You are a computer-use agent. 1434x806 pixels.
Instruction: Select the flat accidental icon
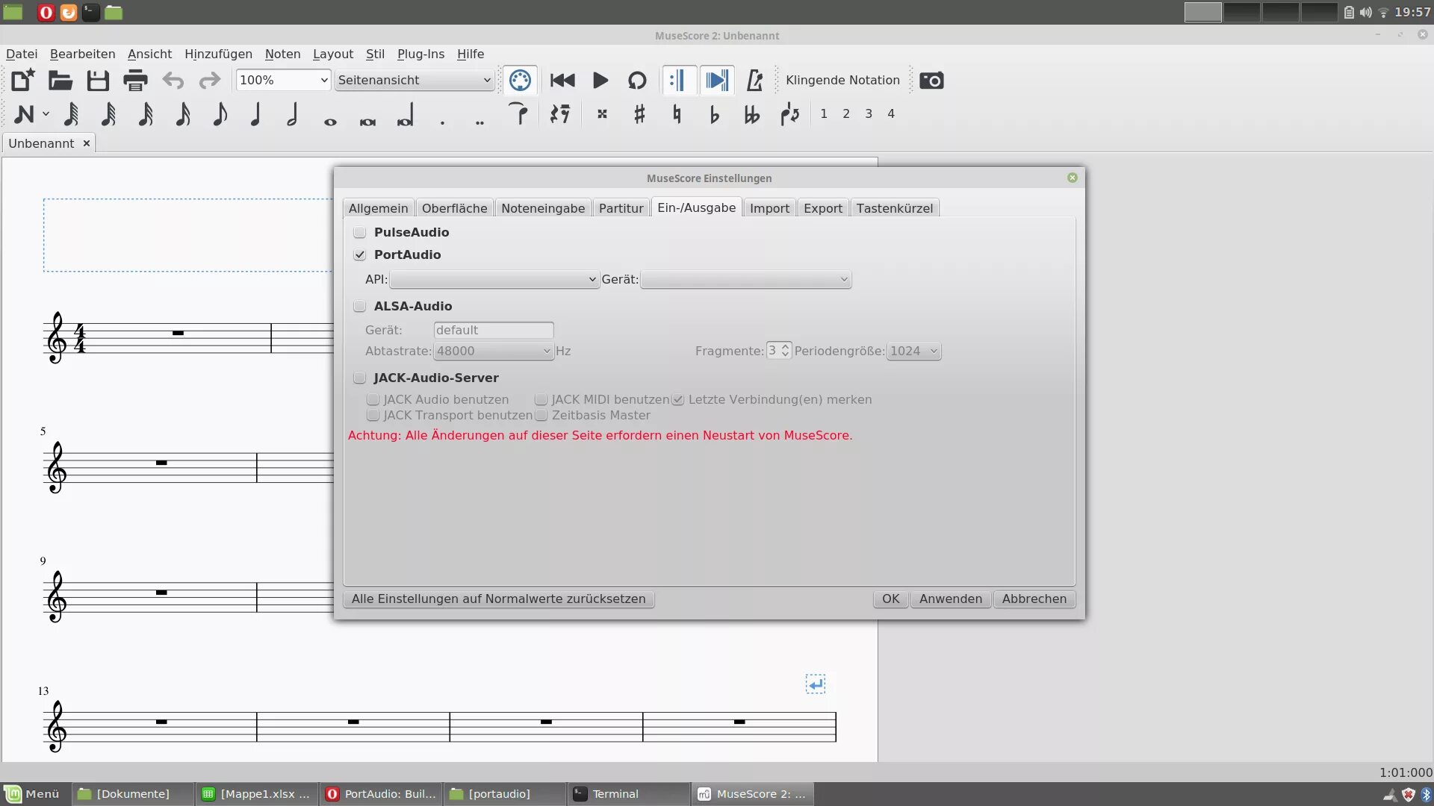(x=714, y=114)
